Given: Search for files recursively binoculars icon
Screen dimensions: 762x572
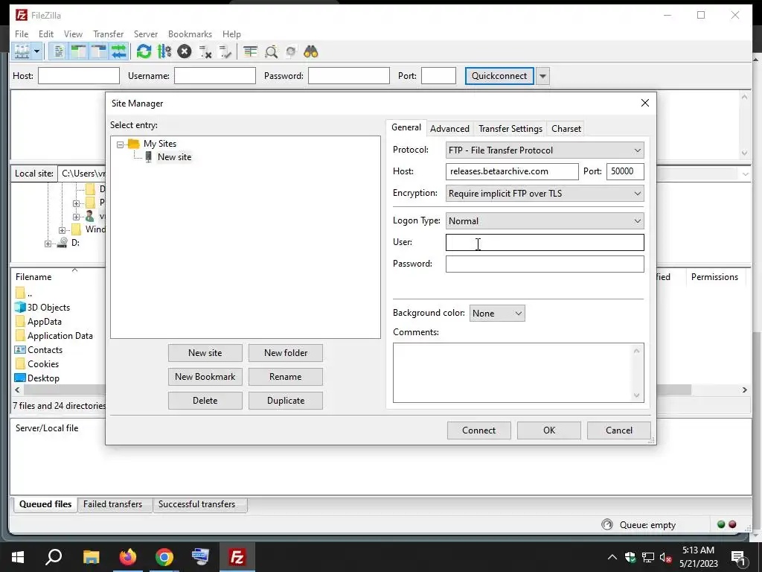Looking at the screenshot, I should (311, 51).
